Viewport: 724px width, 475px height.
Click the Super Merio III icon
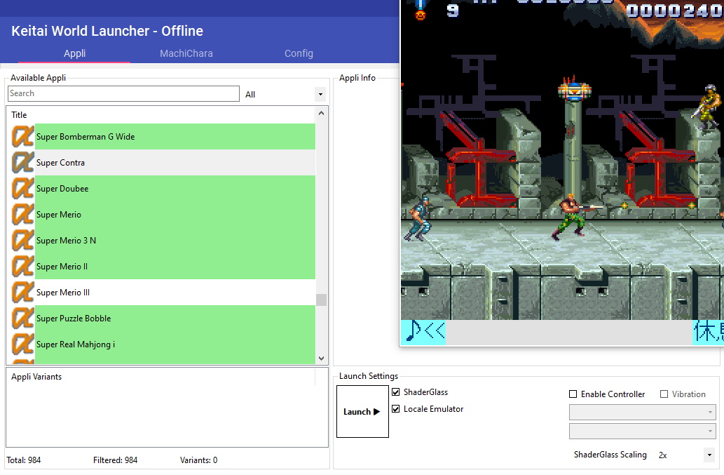point(22,293)
